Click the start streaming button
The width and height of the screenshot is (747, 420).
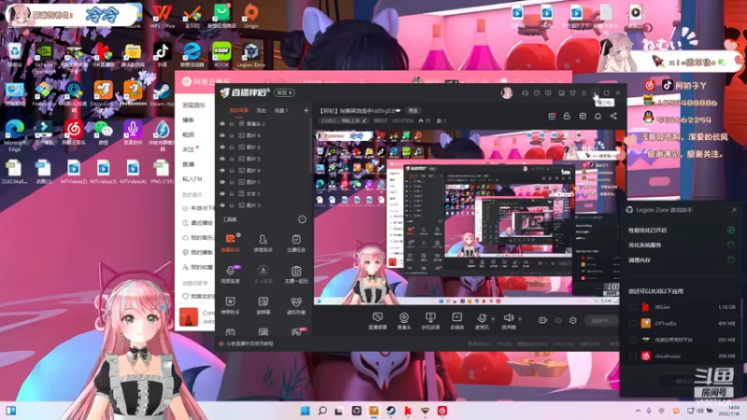(601, 320)
